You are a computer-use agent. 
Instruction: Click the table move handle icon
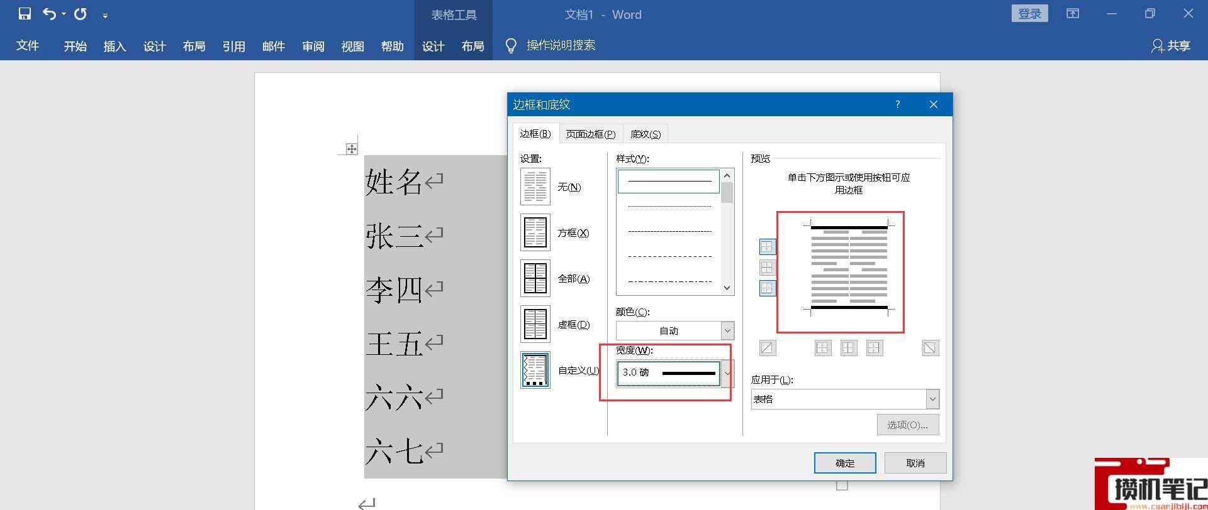coord(352,149)
